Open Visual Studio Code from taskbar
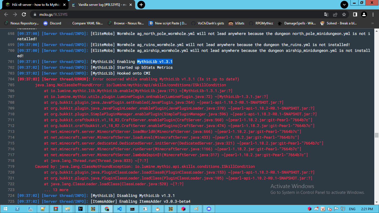379x213 pixels. point(120,209)
